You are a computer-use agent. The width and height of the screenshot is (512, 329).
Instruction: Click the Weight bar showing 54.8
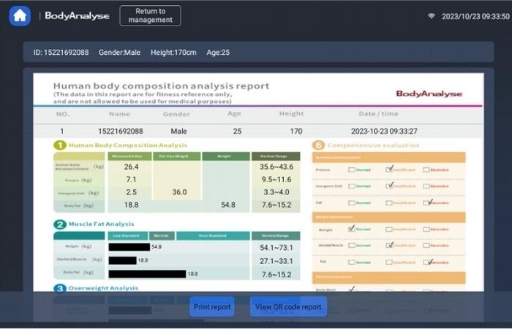coord(129,247)
